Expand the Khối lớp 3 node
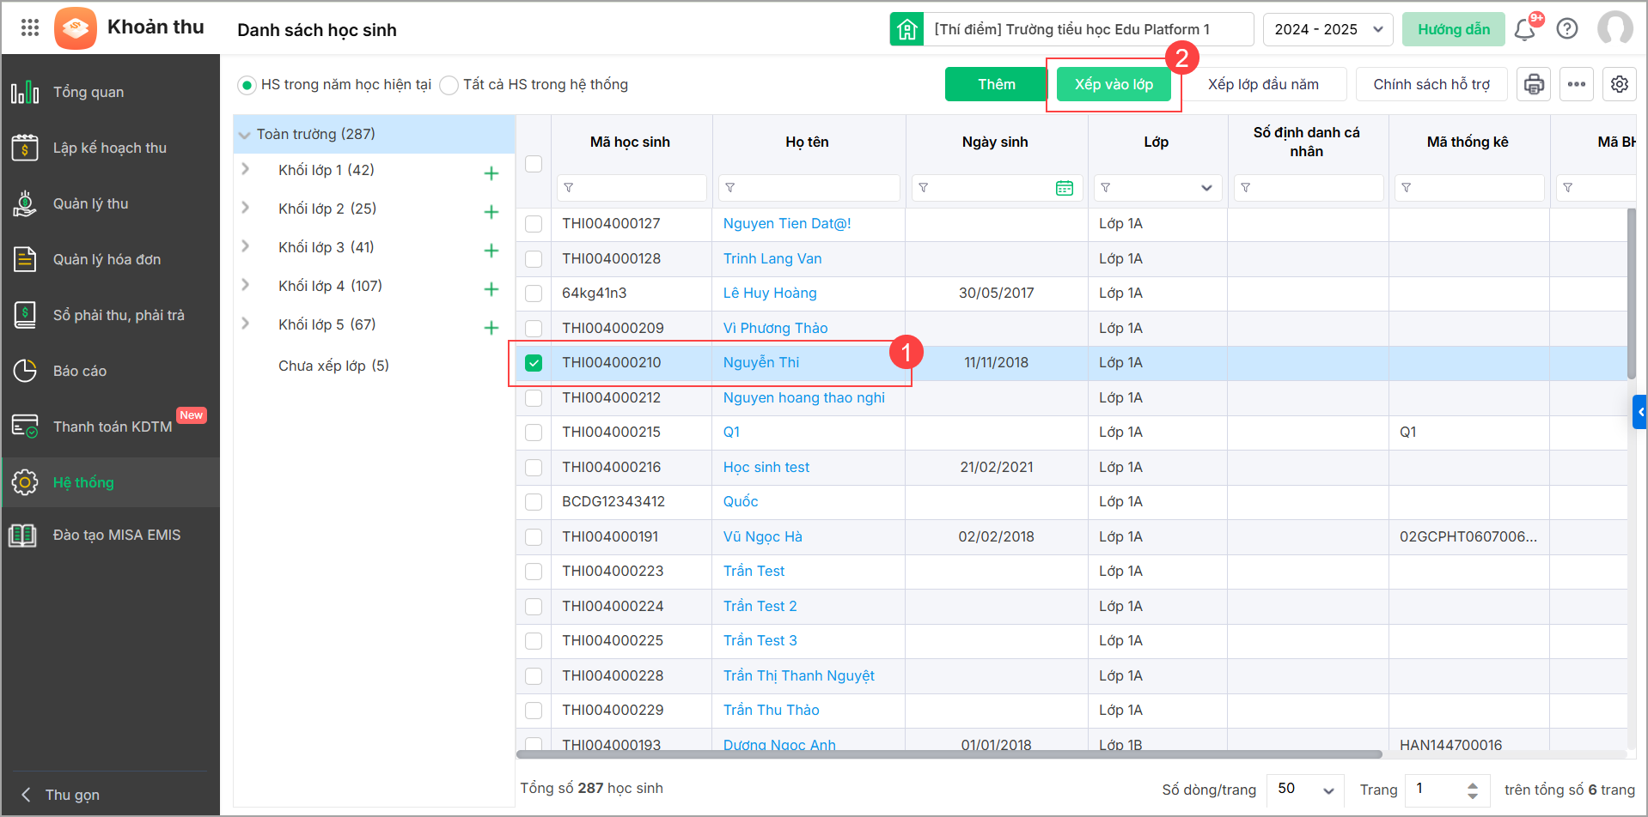Image resolution: width=1648 pixels, height=817 pixels. pos(246,246)
